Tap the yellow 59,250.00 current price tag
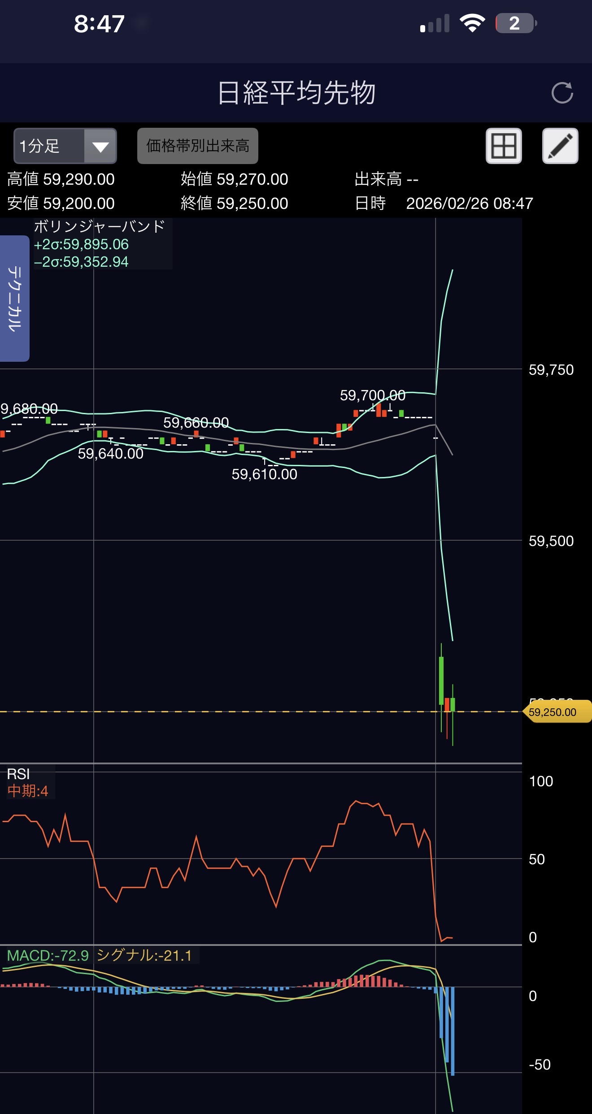The image size is (592, 1114). click(x=556, y=712)
